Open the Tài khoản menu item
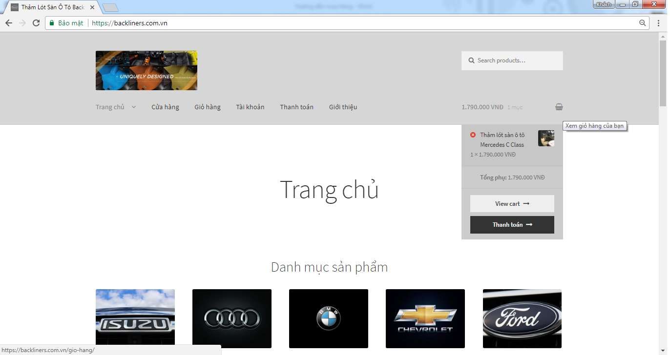This screenshot has height=355, width=670. tap(250, 107)
